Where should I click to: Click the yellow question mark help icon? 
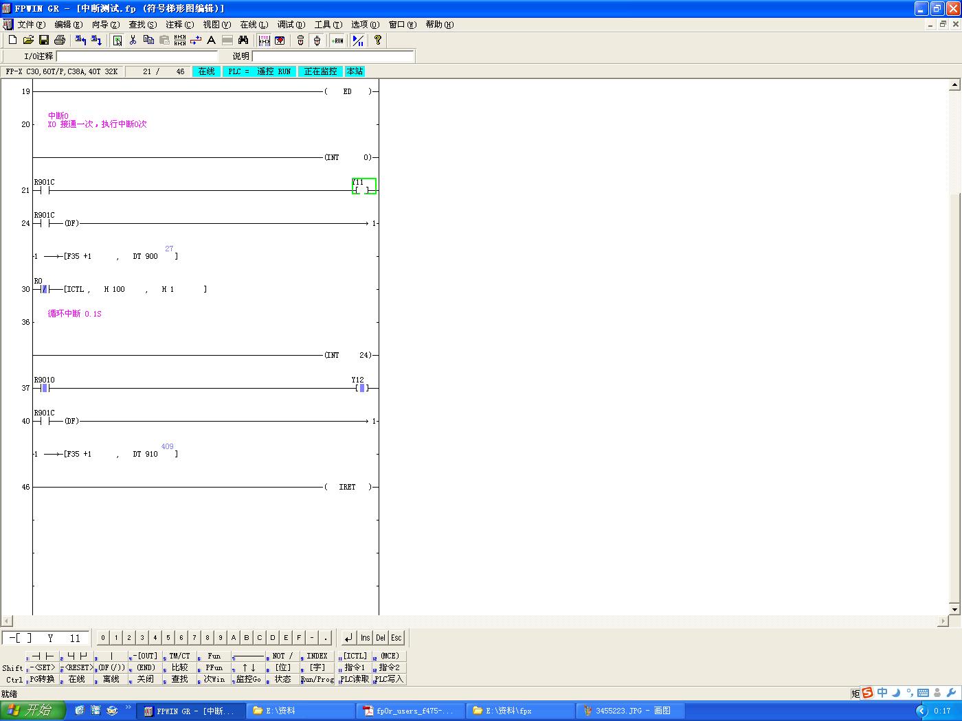[377, 41]
